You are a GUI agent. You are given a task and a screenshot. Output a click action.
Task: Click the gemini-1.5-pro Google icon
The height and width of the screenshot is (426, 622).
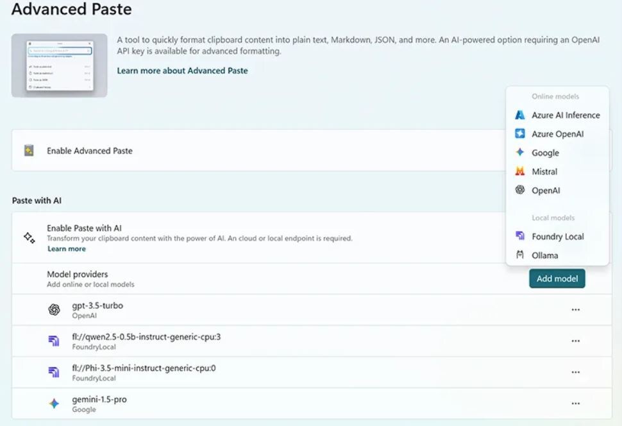tap(54, 404)
